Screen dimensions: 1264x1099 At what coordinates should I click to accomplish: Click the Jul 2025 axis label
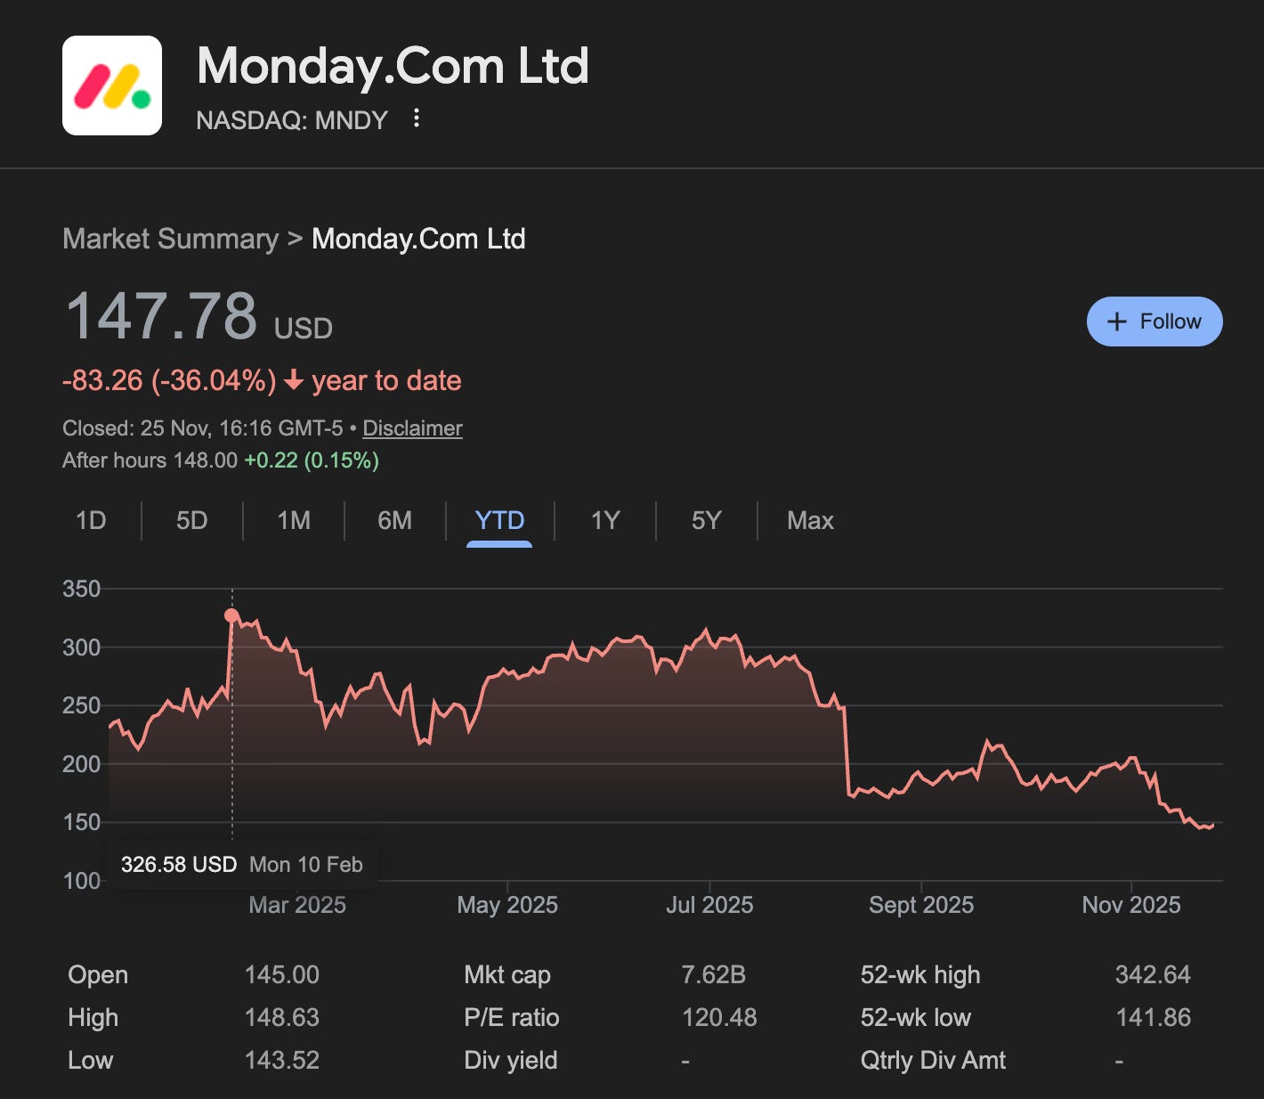pos(709,905)
